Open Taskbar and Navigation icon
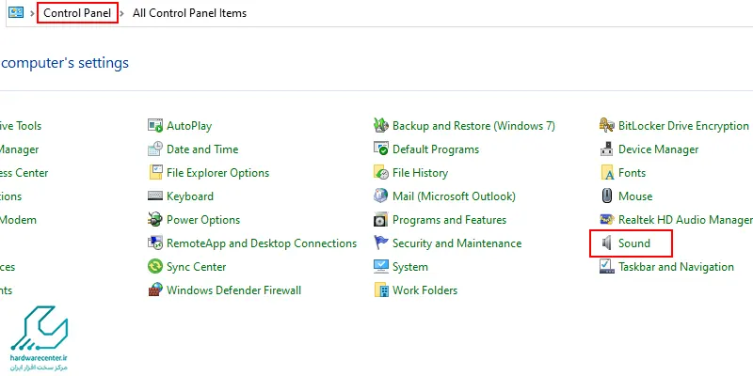The width and height of the screenshot is (753, 376). [607, 267]
